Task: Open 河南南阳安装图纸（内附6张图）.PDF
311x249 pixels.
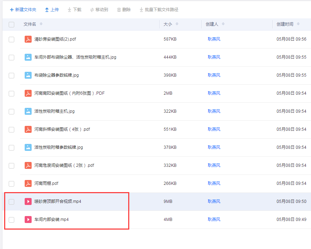Action: [x=69, y=93]
